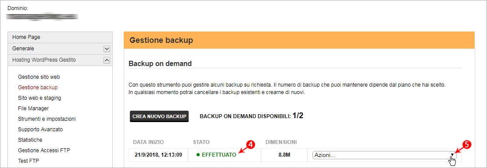The image size is (487, 168).
Task: Select Gestione sito web link
Action: point(39,77)
